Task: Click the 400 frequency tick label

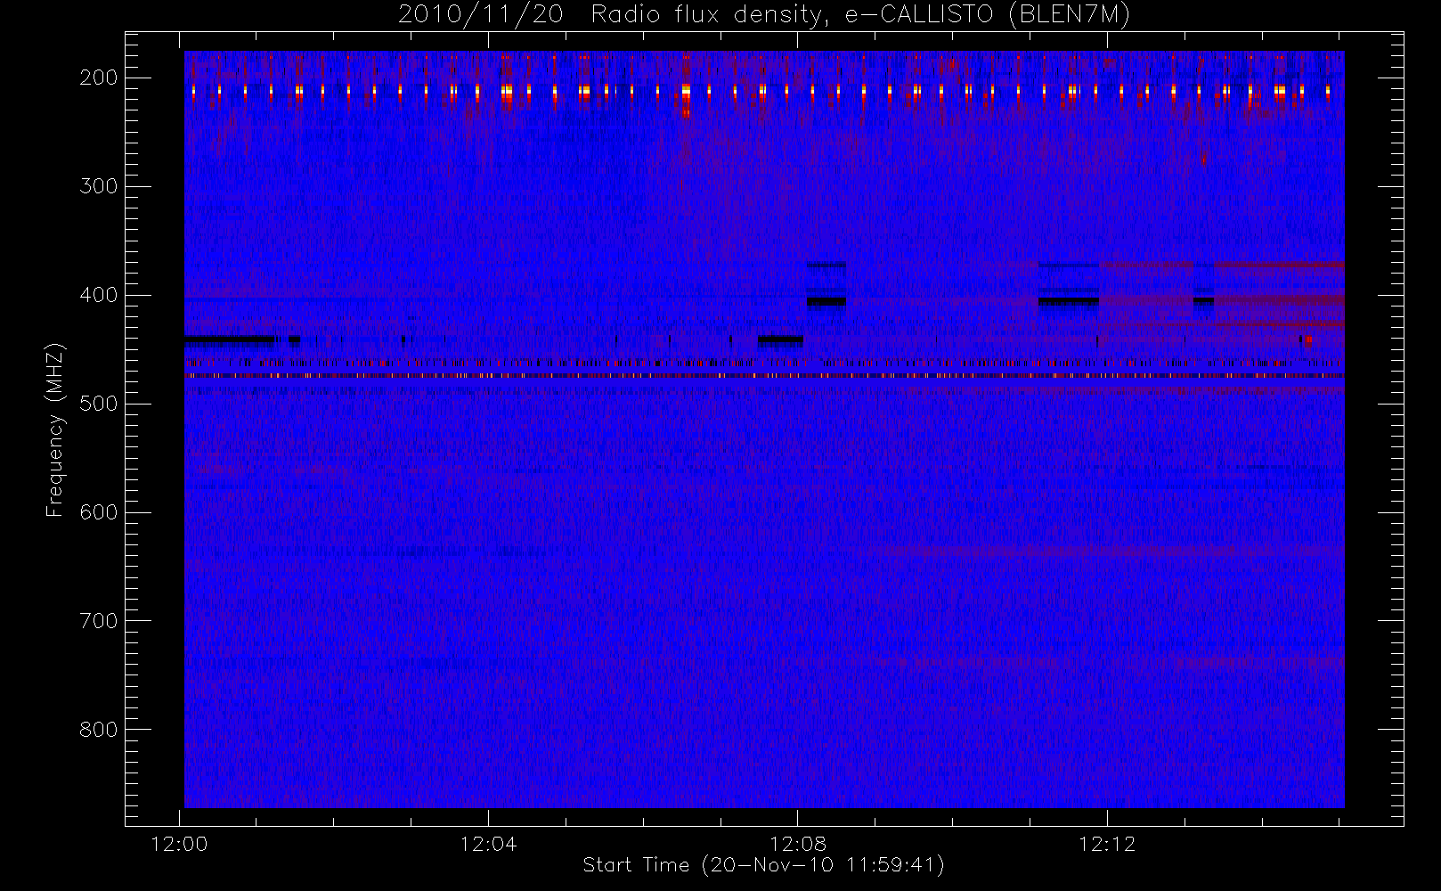Action: 98,295
